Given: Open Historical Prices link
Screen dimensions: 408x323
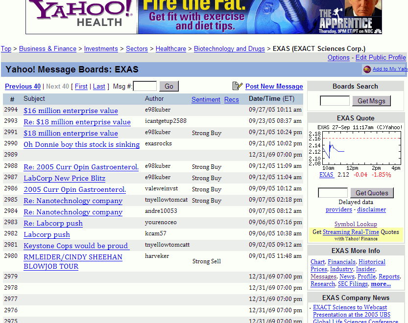Looking at the screenshot, I should click(348, 266).
